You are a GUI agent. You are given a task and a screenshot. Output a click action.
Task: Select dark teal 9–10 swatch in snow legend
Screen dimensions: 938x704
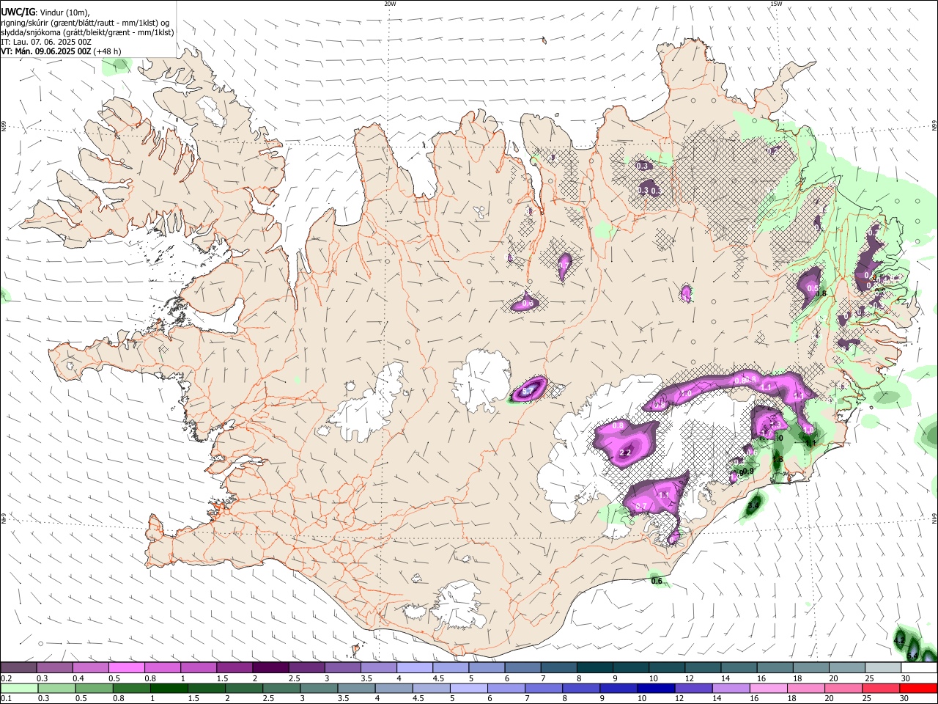629,668
